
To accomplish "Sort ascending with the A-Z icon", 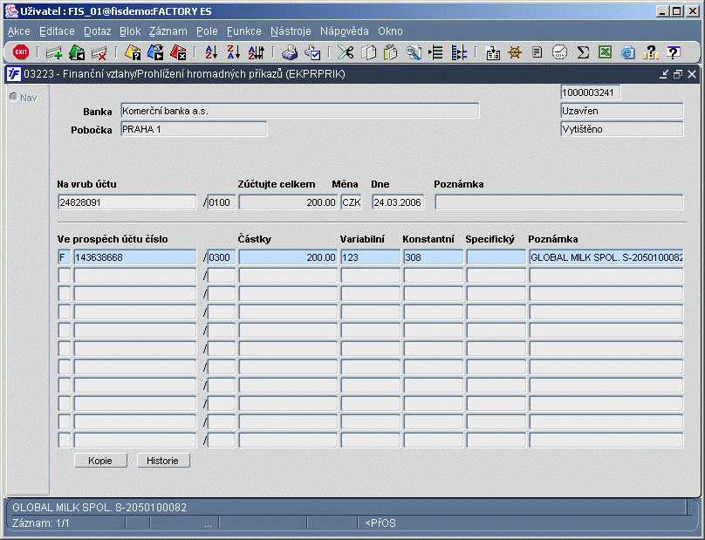I will (211, 53).
